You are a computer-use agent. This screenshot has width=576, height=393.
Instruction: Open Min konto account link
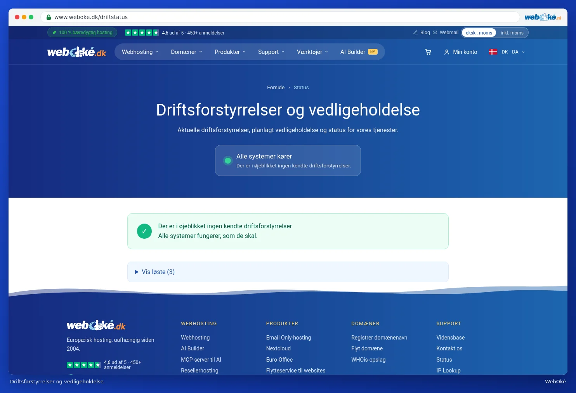[x=461, y=52]
